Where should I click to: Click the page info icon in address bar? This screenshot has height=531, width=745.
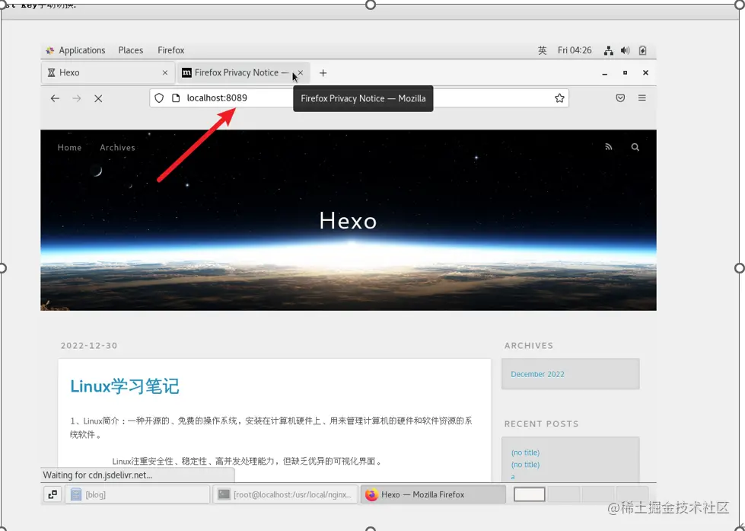[x=176, y=98]
